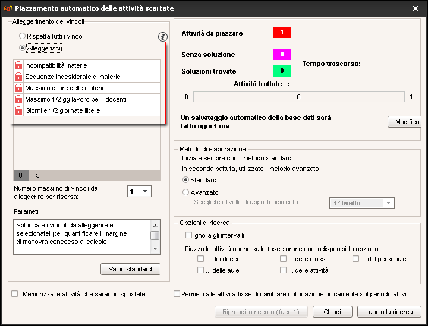Image resolution: width=428 pixels, height=326 pixels.
Task: Click the magenta Senza soluzione counter
Action: [282, 54]
